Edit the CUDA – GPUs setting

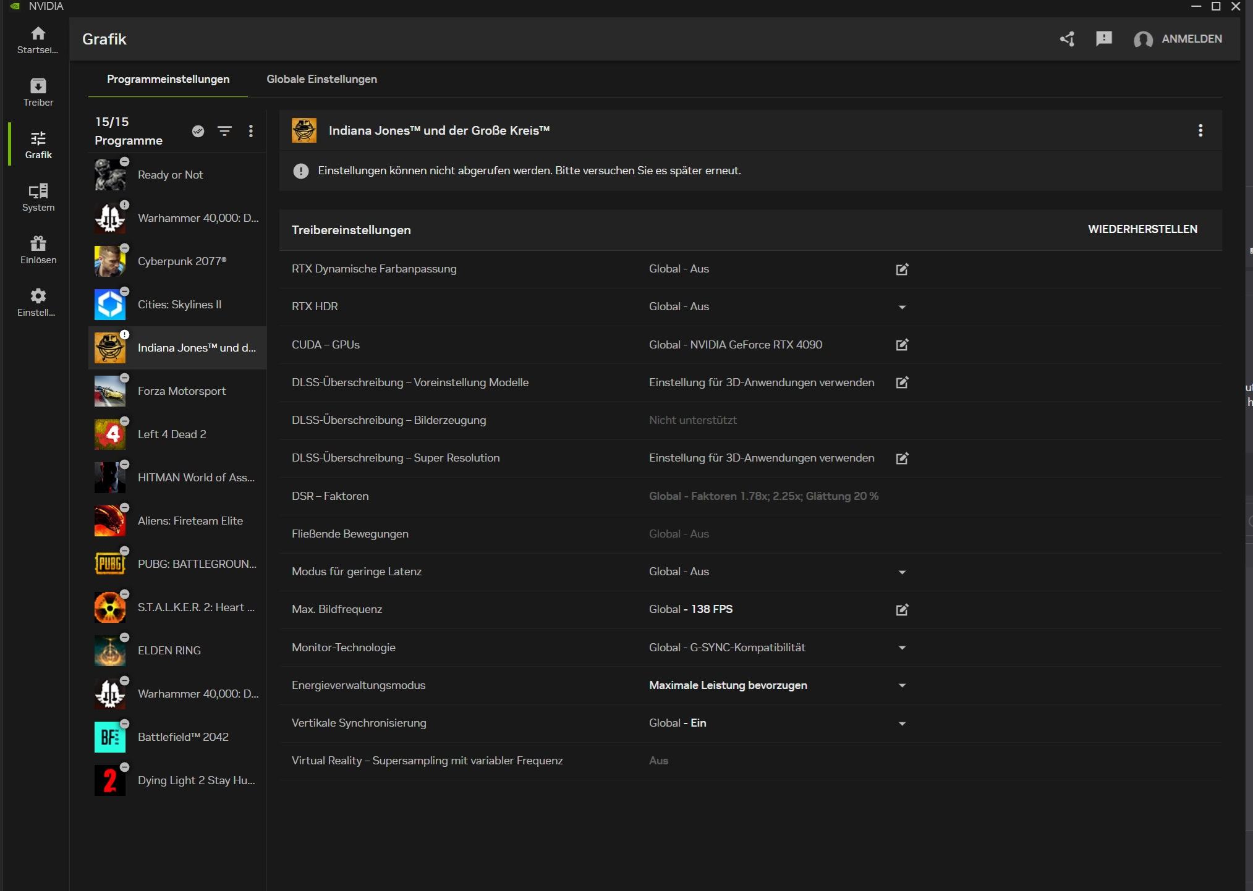click(902, 345)
